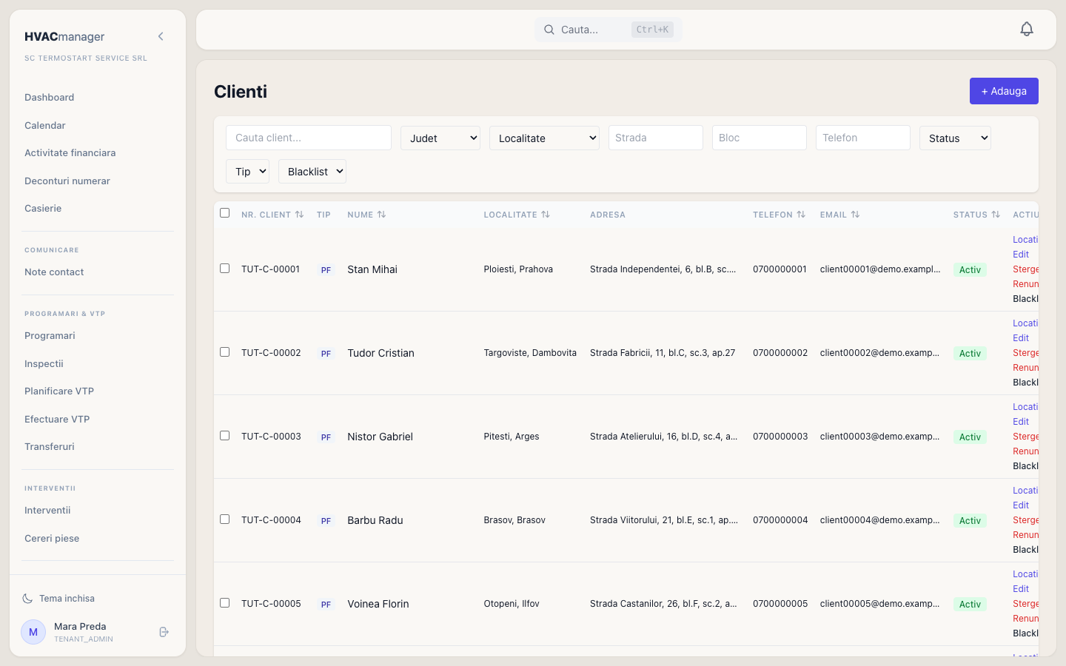Click Sterge for Stan Mihai
1066x666 pixels.
pyautogui.click(x=1026, y=269)
